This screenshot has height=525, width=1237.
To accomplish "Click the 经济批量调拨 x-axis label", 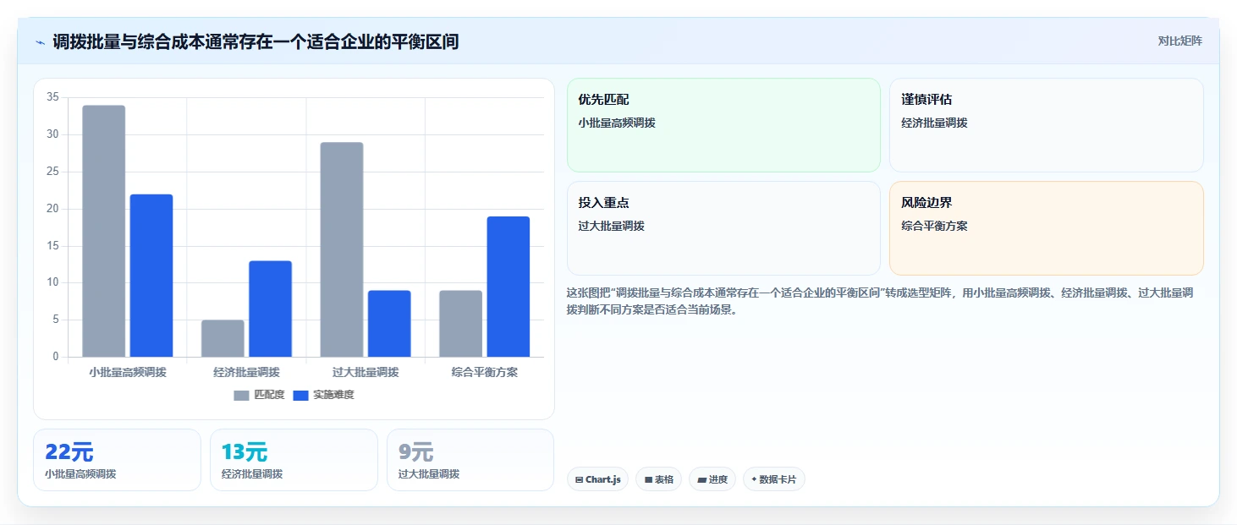I will [x=246, y=372].
